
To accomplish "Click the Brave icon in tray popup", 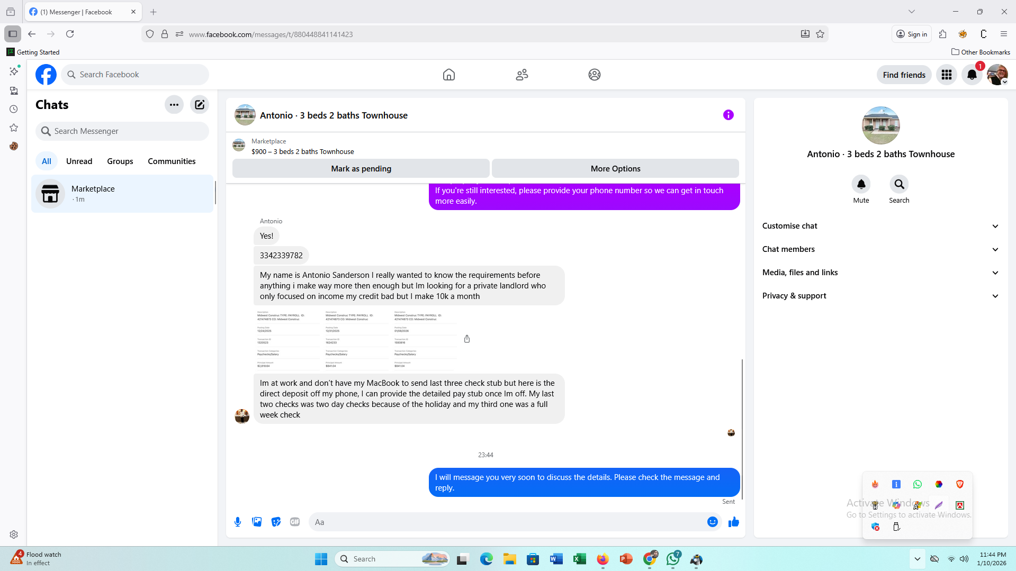I will (x=960, y=484).
